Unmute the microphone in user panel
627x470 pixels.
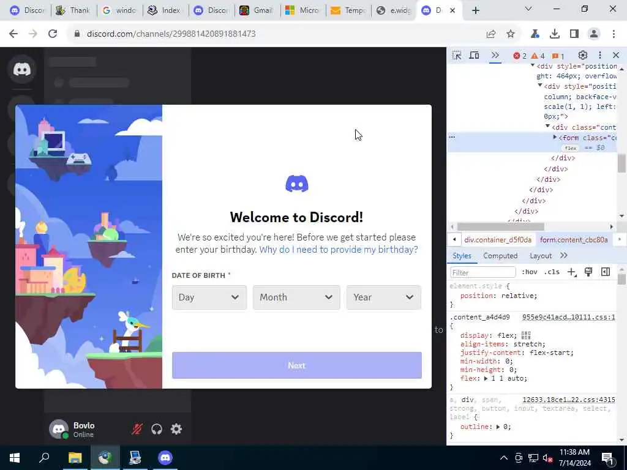[137, 429]
